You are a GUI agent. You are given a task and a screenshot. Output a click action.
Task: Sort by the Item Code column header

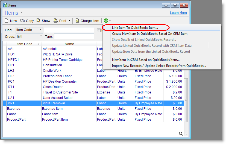click(24, 44)
